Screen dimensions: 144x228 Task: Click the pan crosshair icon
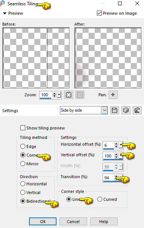(x=113, y=95)
